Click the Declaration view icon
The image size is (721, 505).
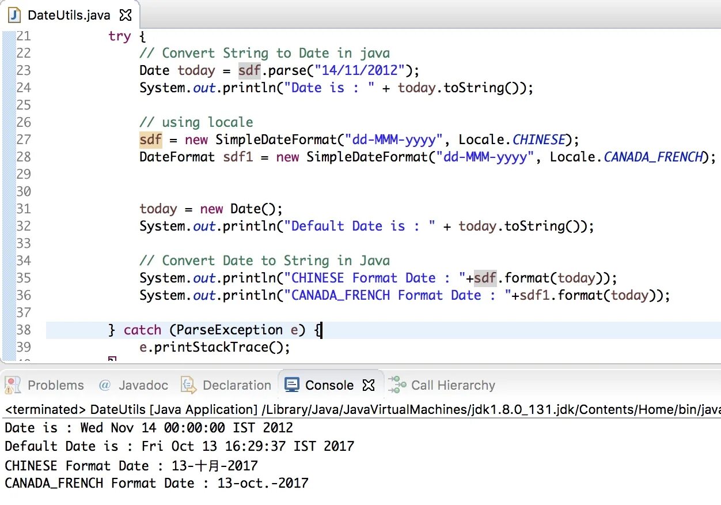[x=188, y=385]
